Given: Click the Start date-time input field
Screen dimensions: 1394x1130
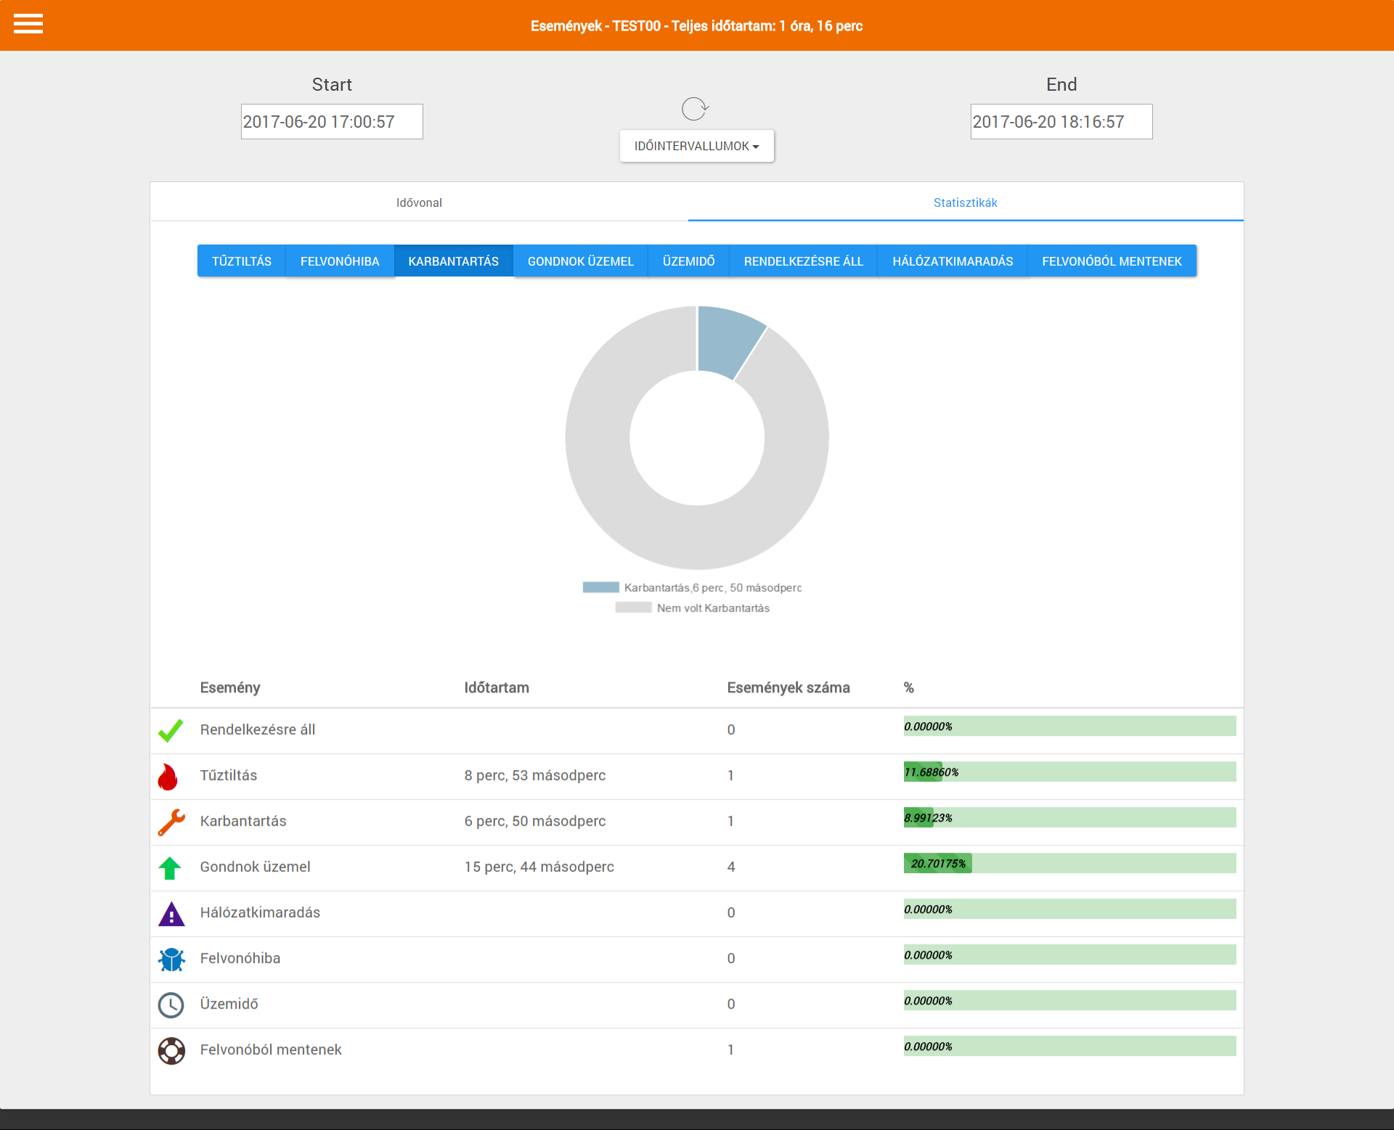Looking at the screenshot, I should click(x=332, y=122).
